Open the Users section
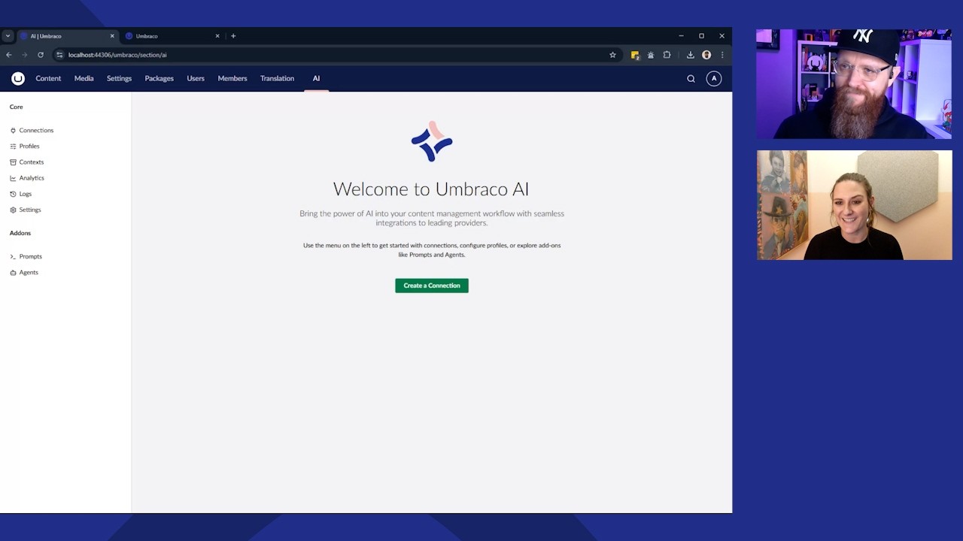 coord(196,78)
